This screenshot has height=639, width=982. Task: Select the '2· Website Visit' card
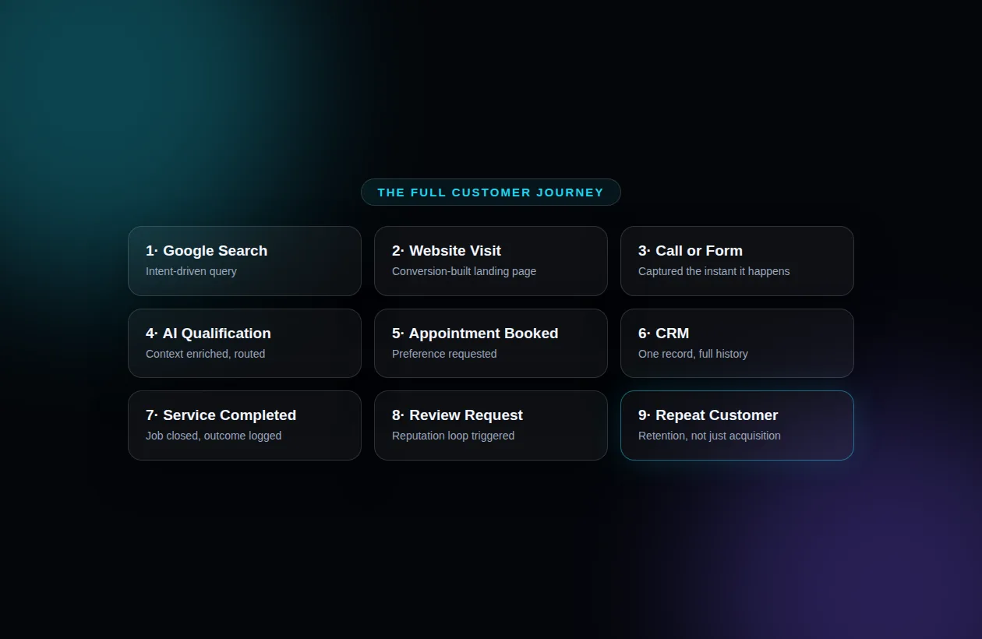(x=491, y=261)
